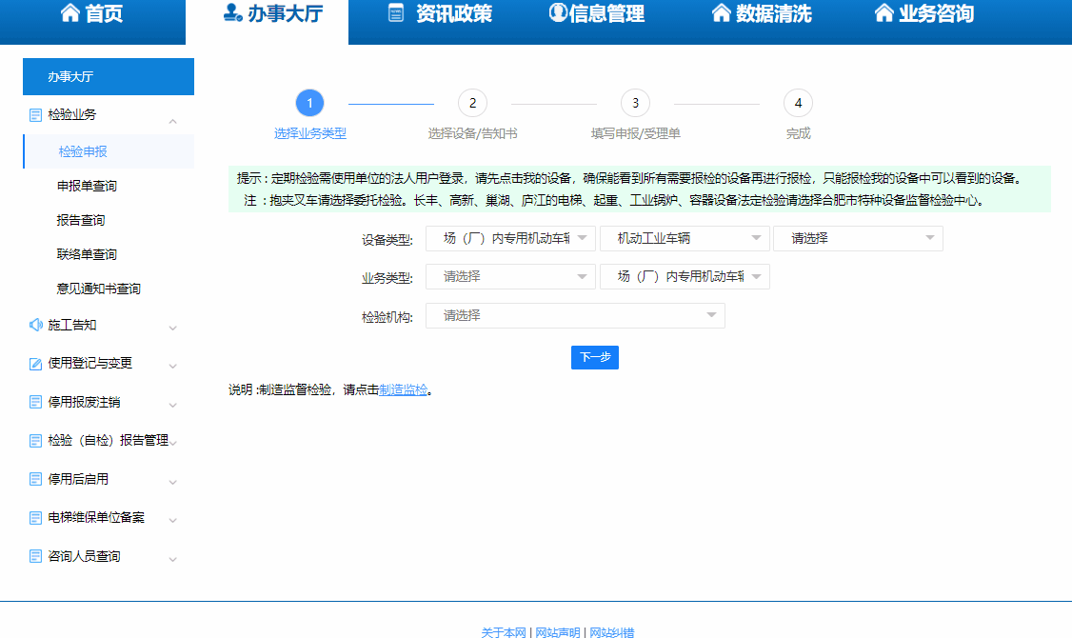Viewport: 1072px width, 638px height.
Task: Click the house icon beside 业务咨询
Action: (x=884, y=12)
